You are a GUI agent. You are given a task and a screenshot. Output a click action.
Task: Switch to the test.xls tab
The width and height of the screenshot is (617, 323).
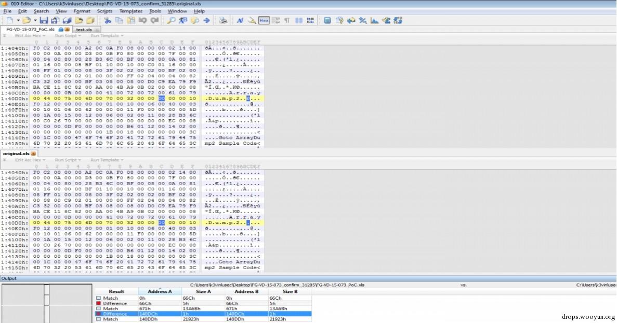[84, 30]
